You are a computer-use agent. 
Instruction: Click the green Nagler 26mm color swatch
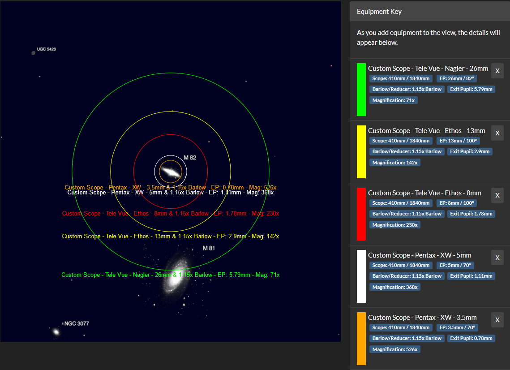[x=361, y=90]
